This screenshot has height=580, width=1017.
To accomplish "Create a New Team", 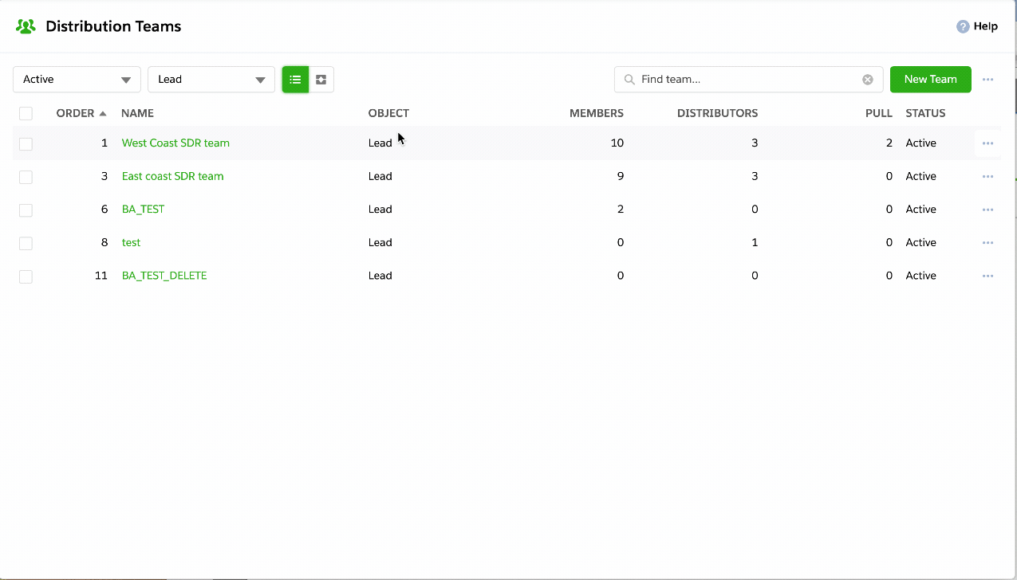I will click(930, 80).
